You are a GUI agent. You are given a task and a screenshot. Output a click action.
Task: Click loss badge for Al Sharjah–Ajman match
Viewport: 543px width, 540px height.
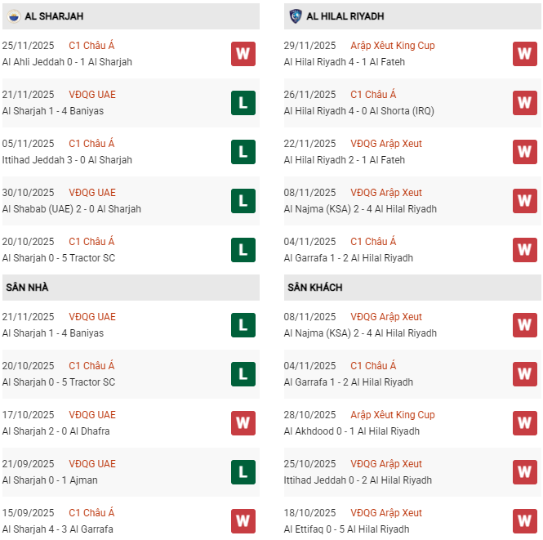point(243,472)
